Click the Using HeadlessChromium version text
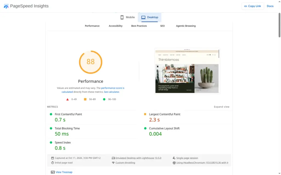This screenshot has height=175, width=281. click(202, 163)
